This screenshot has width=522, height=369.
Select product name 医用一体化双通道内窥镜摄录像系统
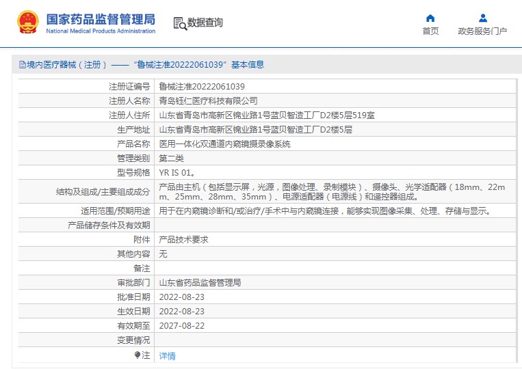[x=224, y=144]
